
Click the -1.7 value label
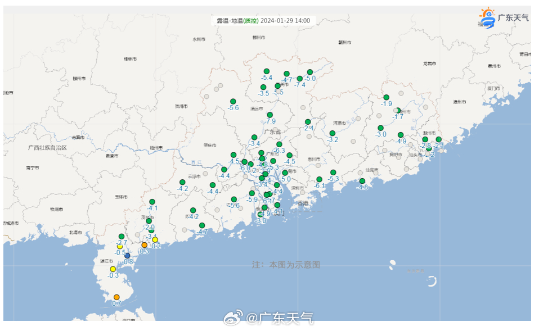398,117
